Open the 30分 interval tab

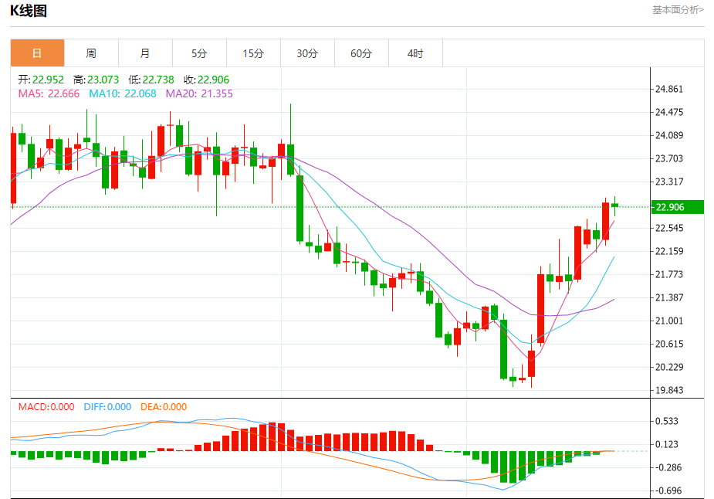tap(307, 53)
